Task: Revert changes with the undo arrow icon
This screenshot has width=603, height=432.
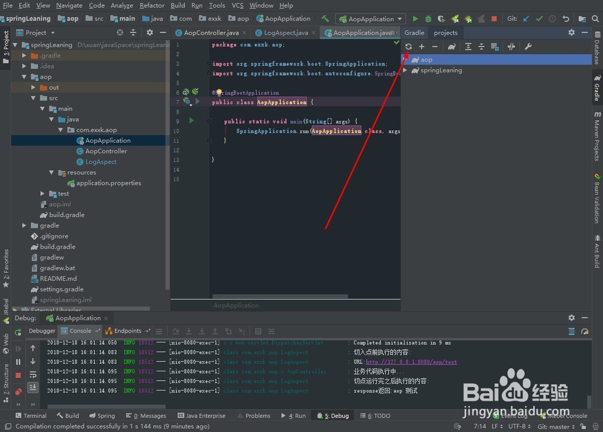Action: point(566,19)
